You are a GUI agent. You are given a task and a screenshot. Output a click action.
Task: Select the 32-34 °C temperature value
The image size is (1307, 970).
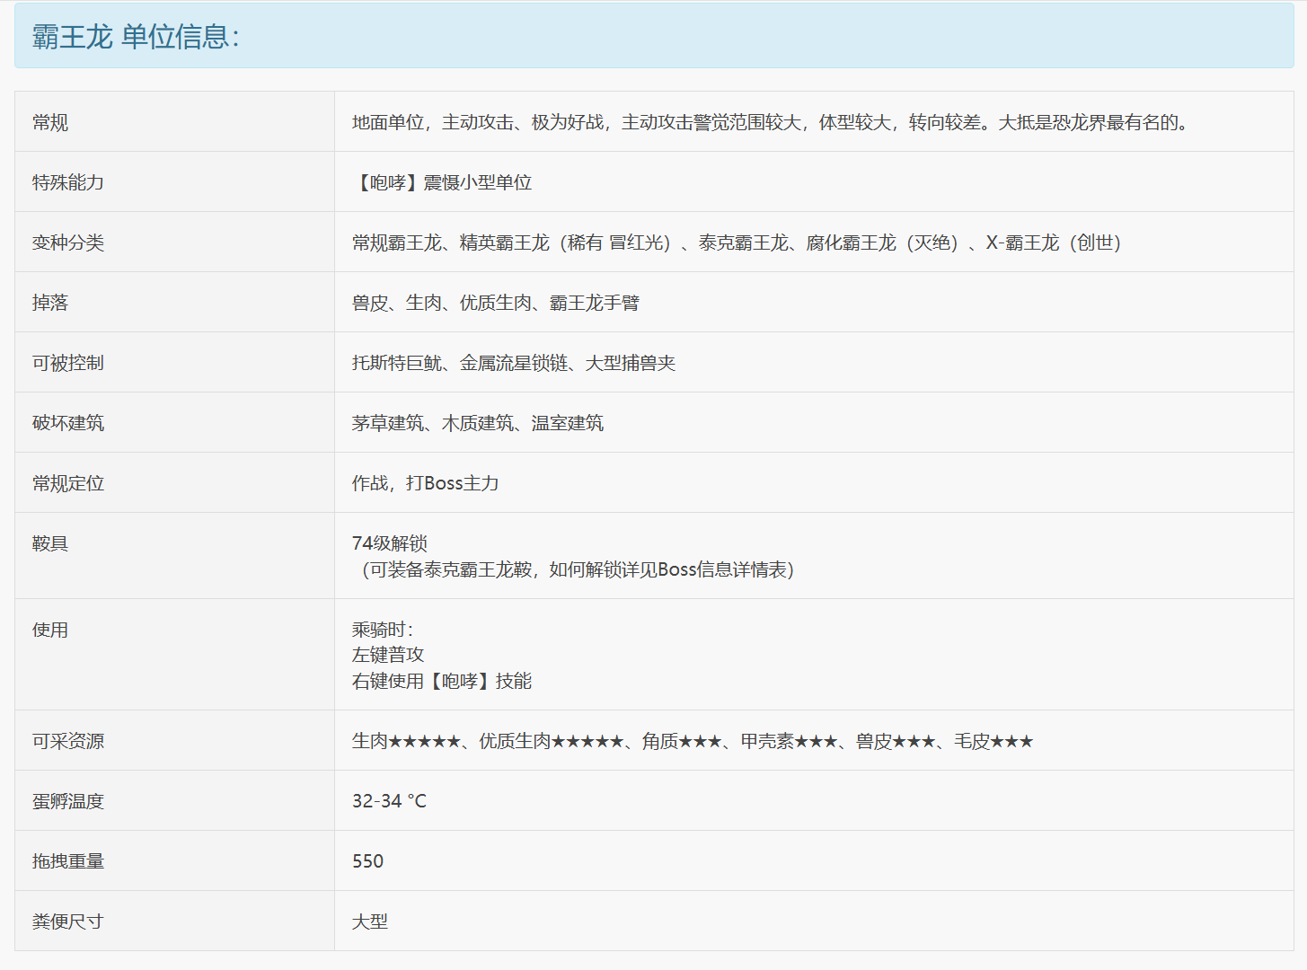[x=390, y=801]
